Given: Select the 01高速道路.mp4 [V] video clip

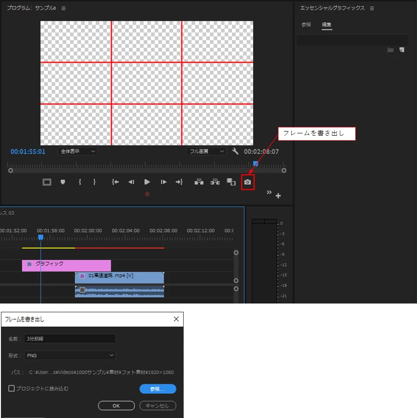Looking at the screenshot, I should 120,278.
